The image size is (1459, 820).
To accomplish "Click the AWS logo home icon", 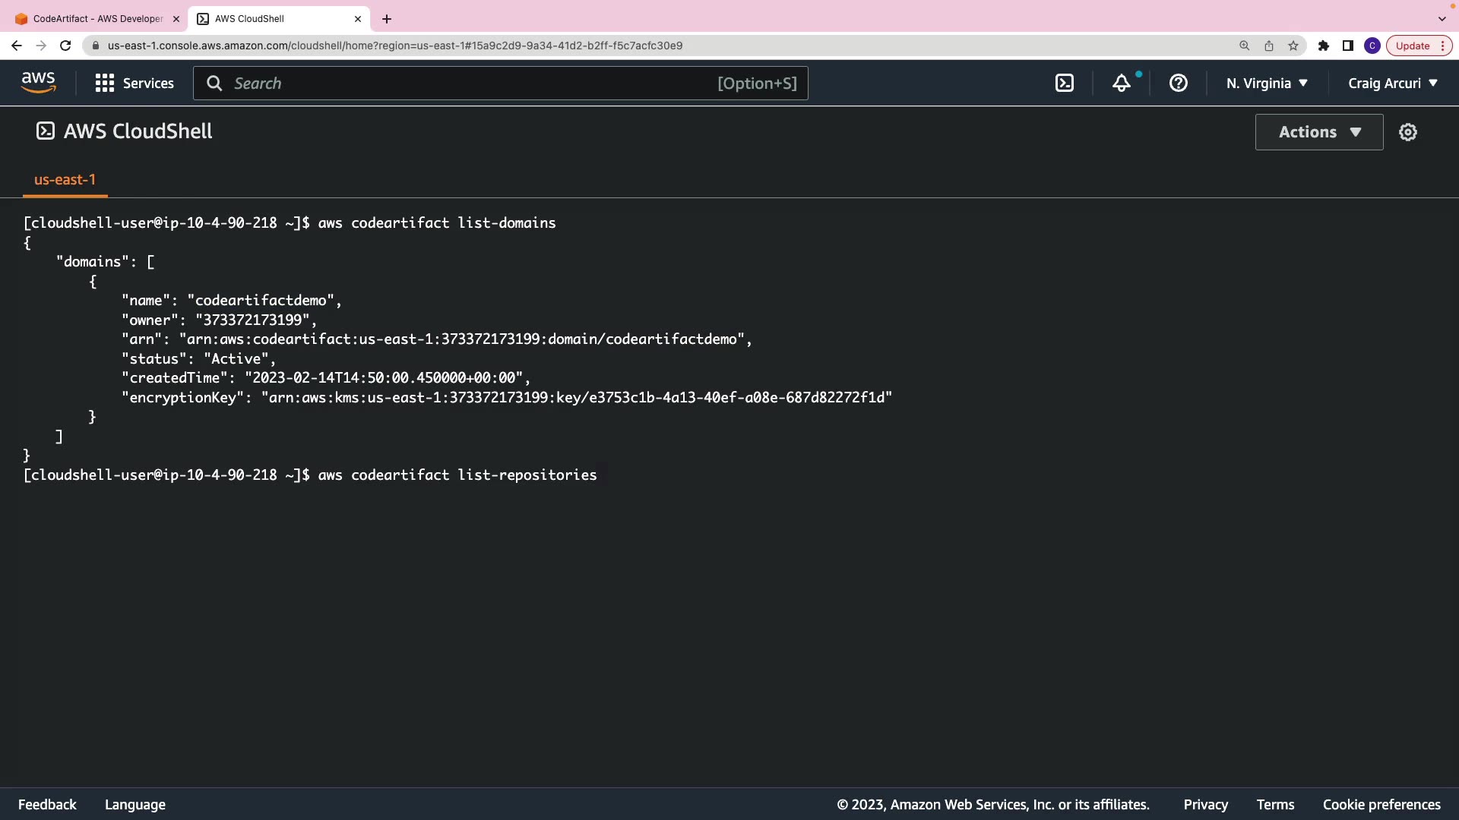I will point(38,83).
